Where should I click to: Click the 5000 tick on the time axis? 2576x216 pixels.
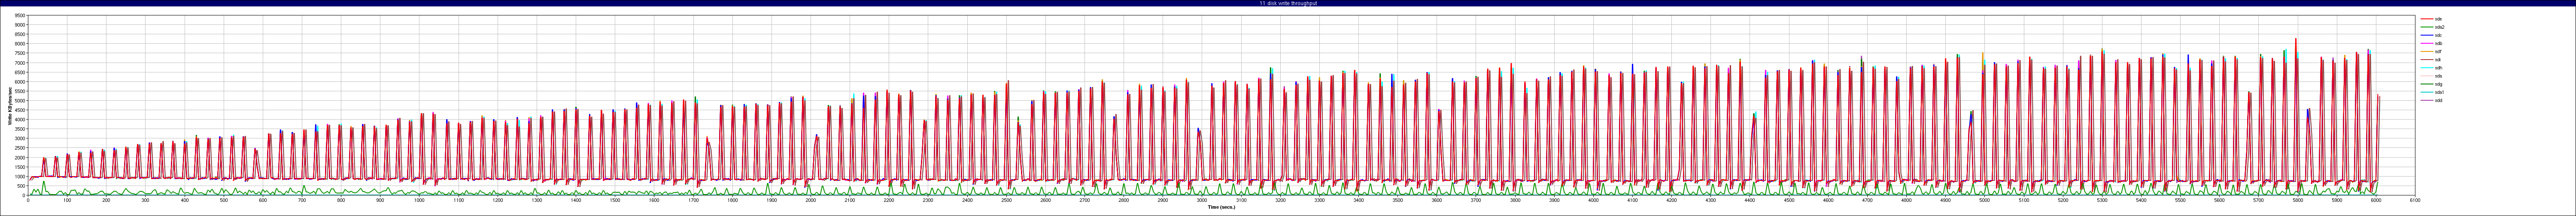(1984, 200)
